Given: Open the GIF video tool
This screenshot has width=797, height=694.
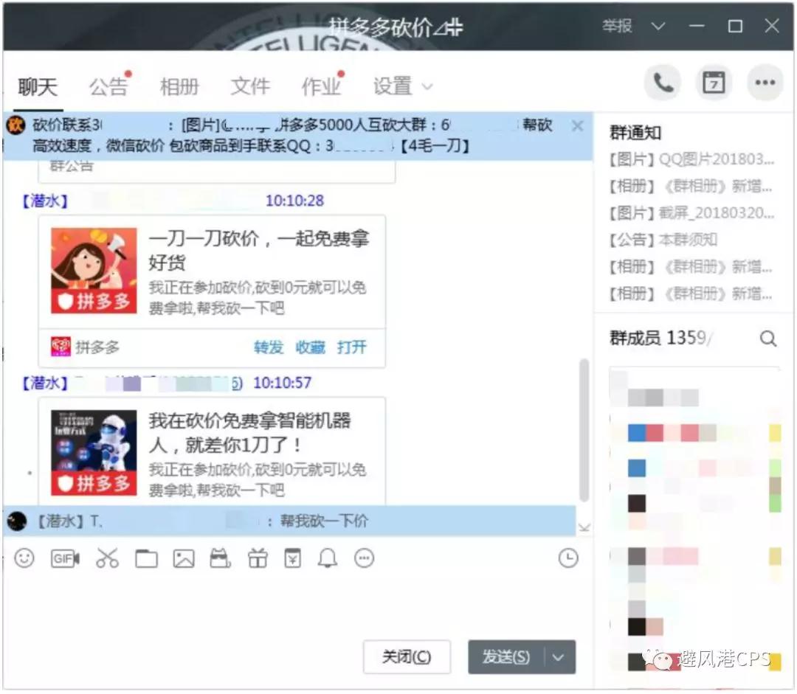Looking at the screenshot, I should pos(65,559).
